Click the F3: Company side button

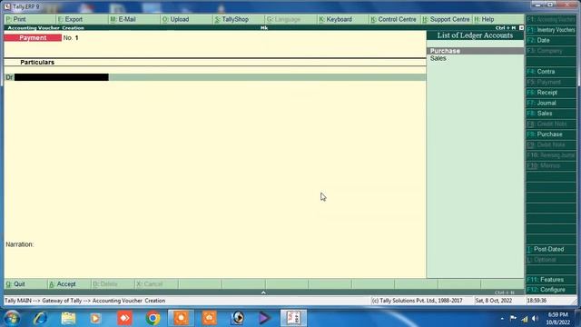[x=551, y=51]
